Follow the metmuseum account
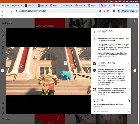This screenshot has width=140, height=124. (x=111, y=31)
